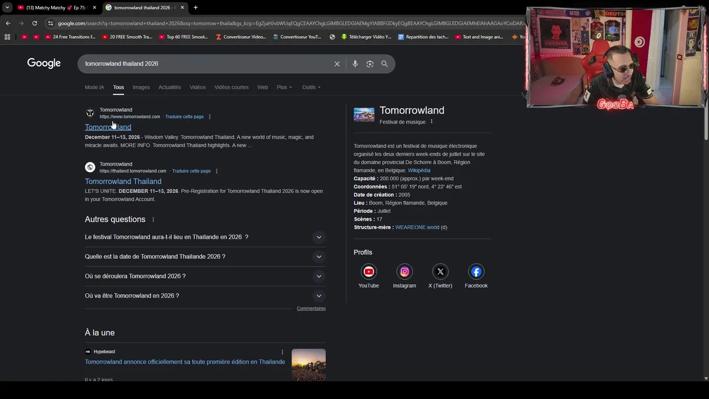Click the Google logo
Image resolution: width=709 pixels, height=399 pixels.
click(x=44, y=64)
